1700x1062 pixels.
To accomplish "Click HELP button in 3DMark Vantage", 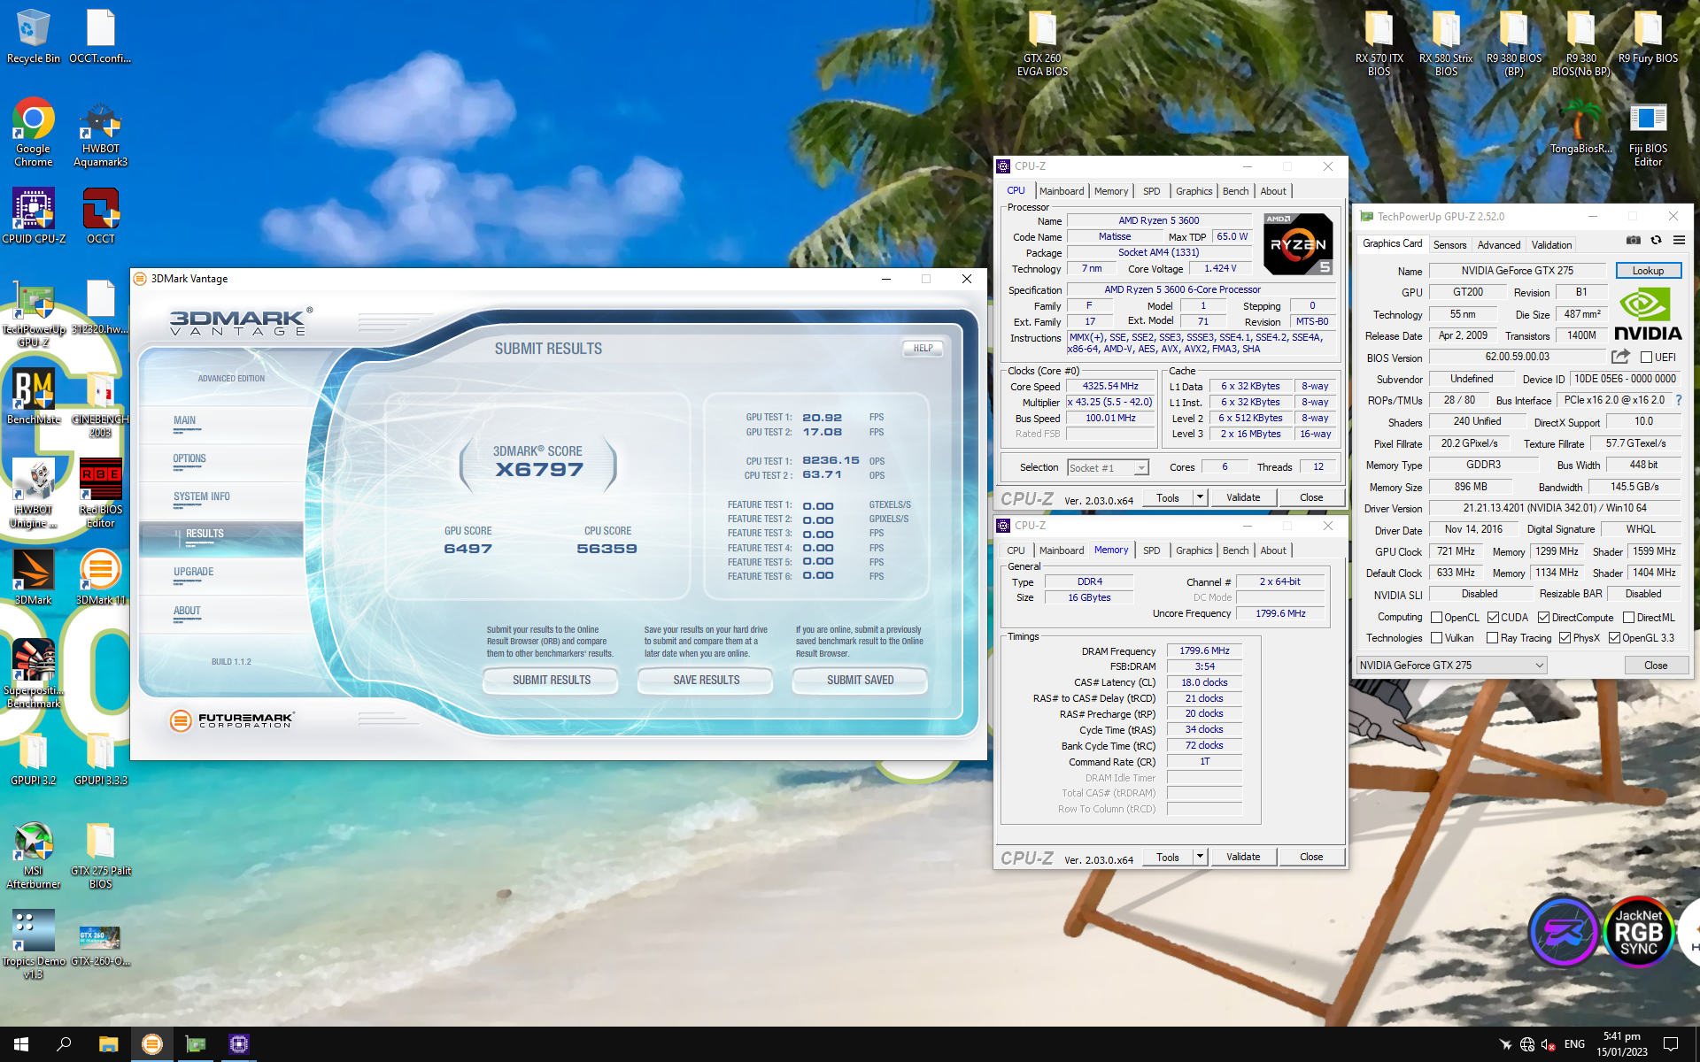I will click(923, 349).
